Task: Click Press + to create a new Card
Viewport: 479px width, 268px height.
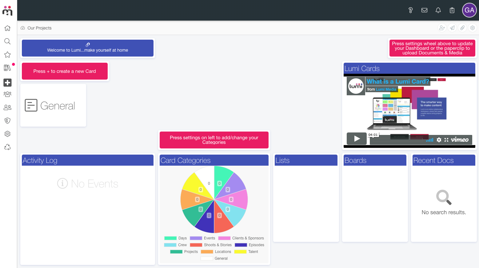Action: 65,71
